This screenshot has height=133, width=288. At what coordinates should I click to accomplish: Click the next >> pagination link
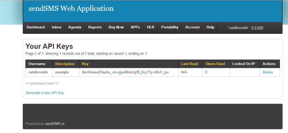point(53,83)
